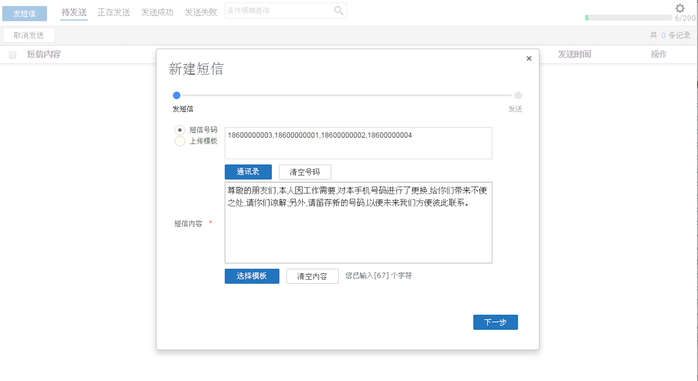
Task: Click the search magnifier icon
Action: click(x=338, y=11)
